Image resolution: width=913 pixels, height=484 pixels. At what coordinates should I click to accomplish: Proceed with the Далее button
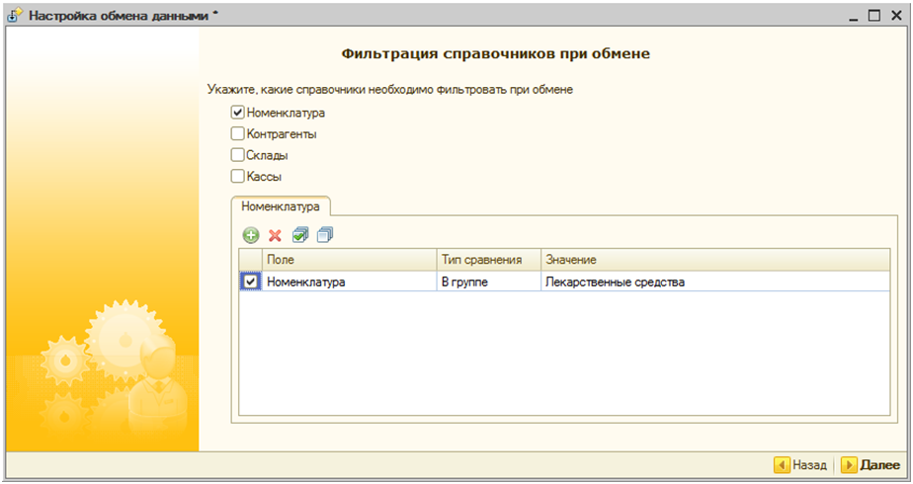[871, 464]
